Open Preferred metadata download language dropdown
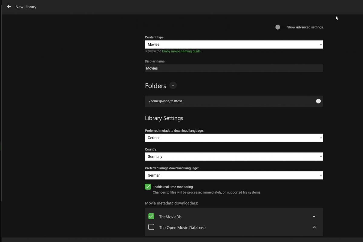Viewport: 363px width, 242px height. 234,138
